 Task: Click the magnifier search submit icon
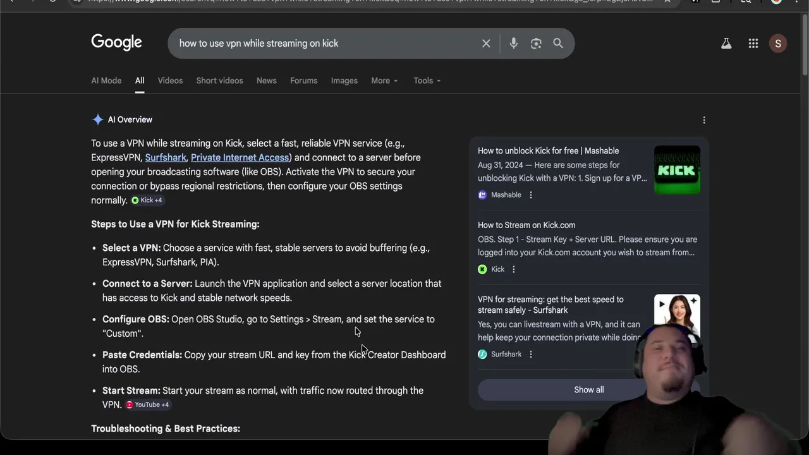click(558, 44)
